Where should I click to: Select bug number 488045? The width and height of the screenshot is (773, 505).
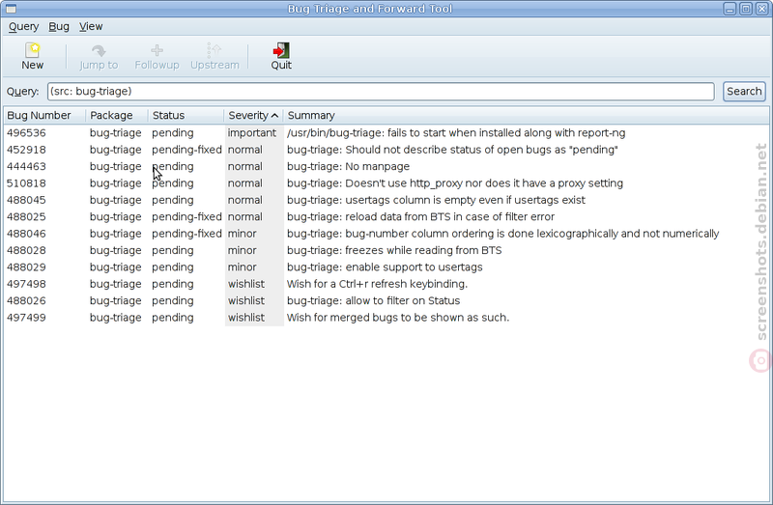26,200
